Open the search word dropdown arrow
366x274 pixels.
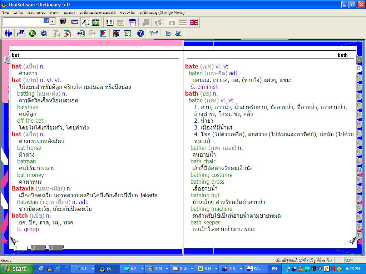click(52, 21)
